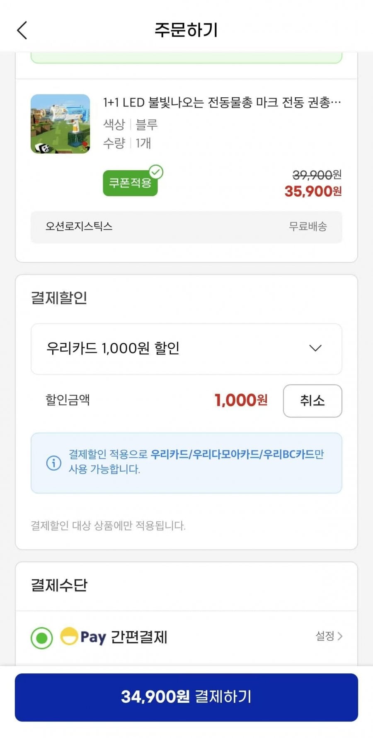Open the water gun product thumbnail
This screenshot has width=373, height=738.
[x=61, y=124]
